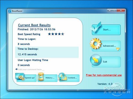133x99 pixels.
Task: Open the History... button
Action: tap(48, 78)
